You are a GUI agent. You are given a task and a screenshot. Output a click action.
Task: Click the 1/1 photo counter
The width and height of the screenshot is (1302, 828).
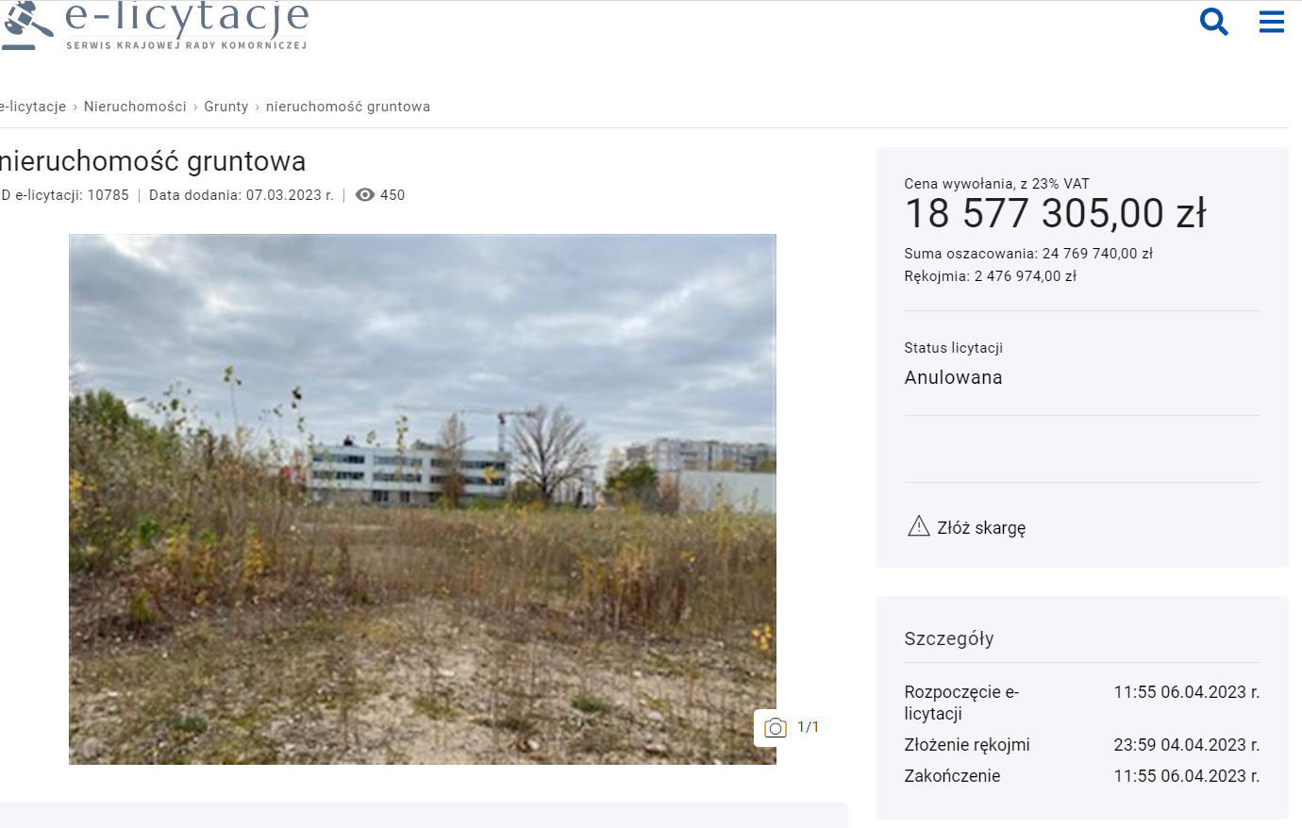point(809,727)
